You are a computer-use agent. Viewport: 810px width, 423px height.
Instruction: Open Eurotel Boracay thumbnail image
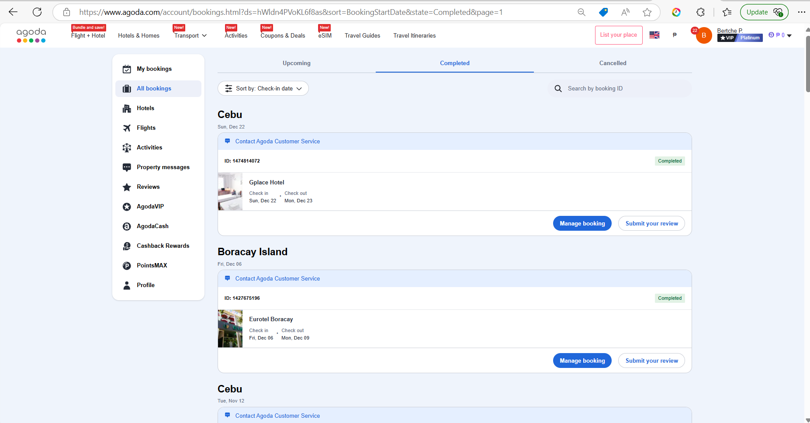coord(230,329)
